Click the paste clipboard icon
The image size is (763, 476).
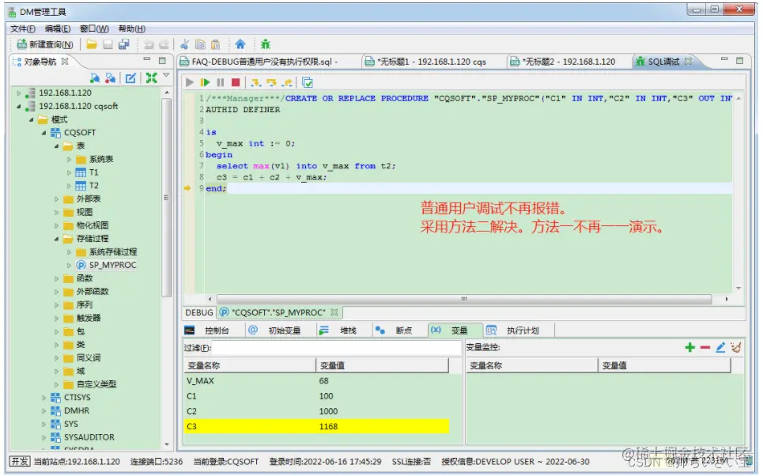pyautogui.click(x=215, y=45)
